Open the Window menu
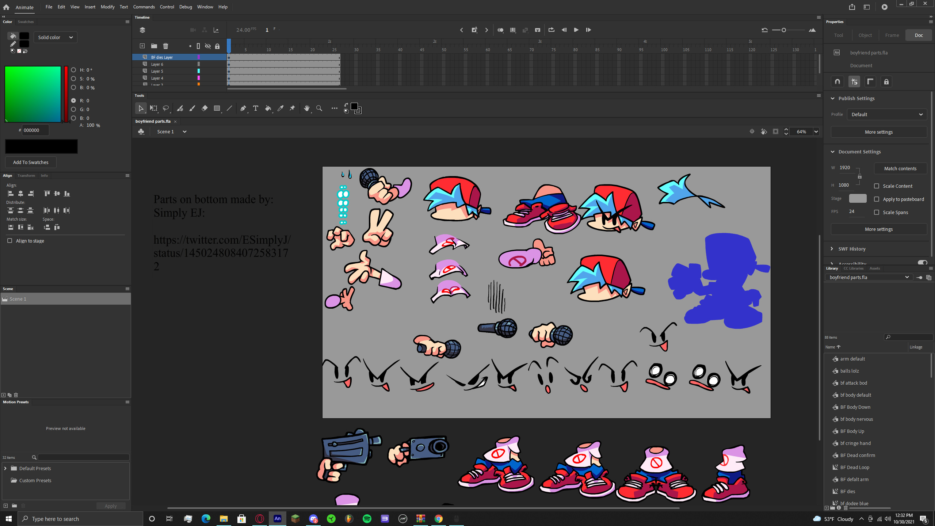Image resolution: width=935 pixels, height=526 pixels. [x=205, y=7]
